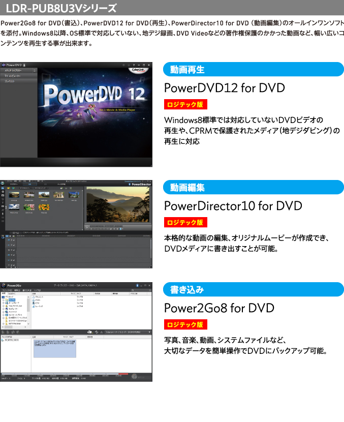Viewport: 344px width, 422px height.
Task: Click the Power2Go search field
Action: (141, 290)
